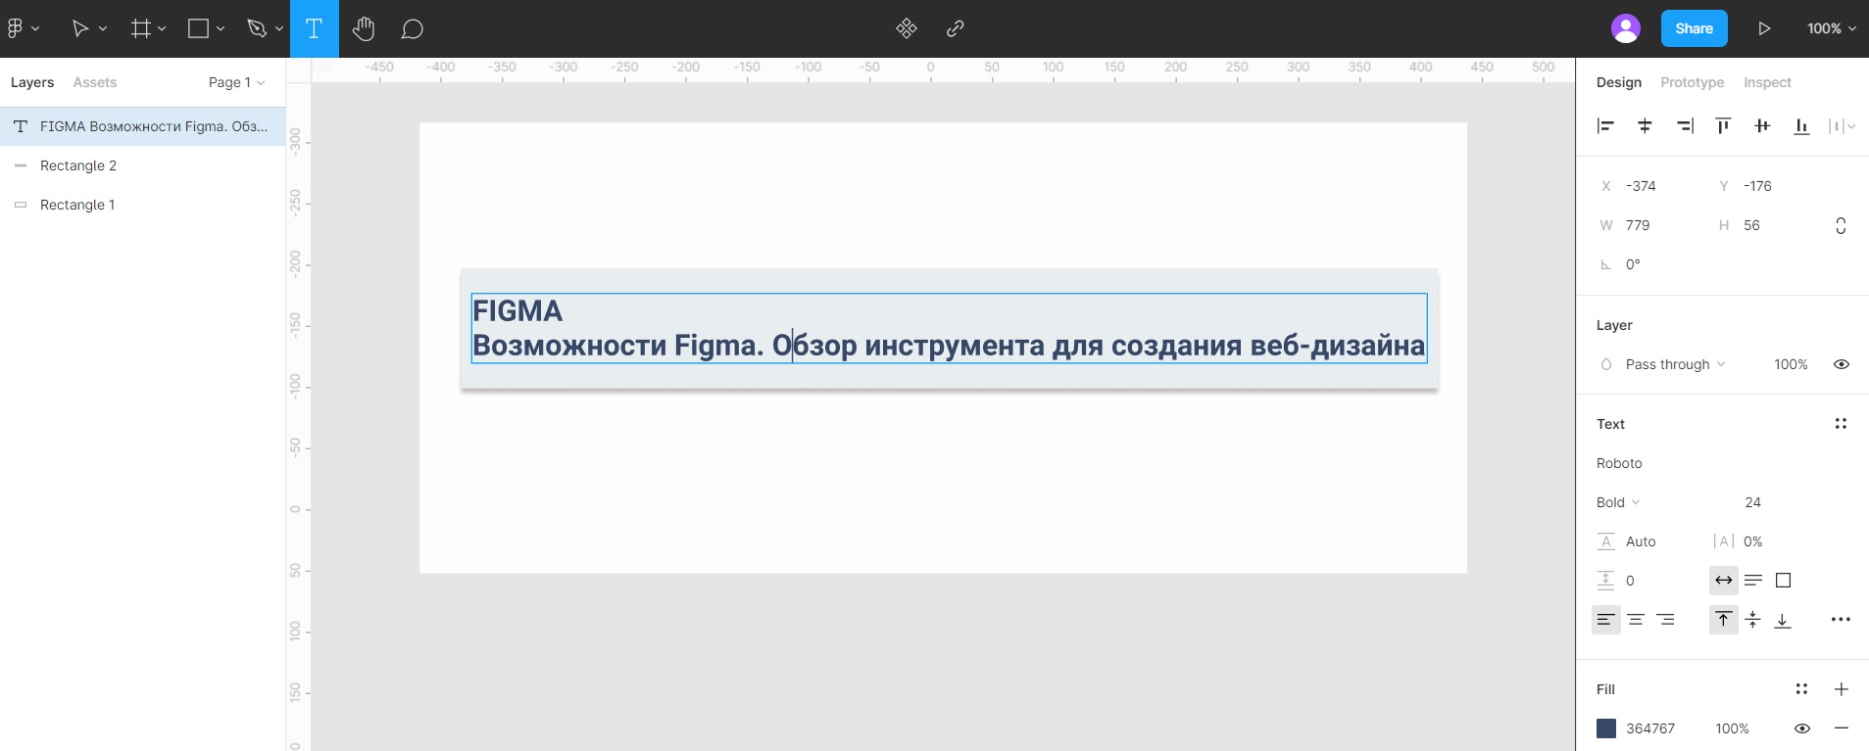The image size is (1869, 751).
Task: Switch to the Layers tab
Action: 32,82
